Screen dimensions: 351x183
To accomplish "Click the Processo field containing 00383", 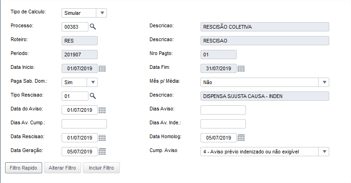I will click(75, 27).
